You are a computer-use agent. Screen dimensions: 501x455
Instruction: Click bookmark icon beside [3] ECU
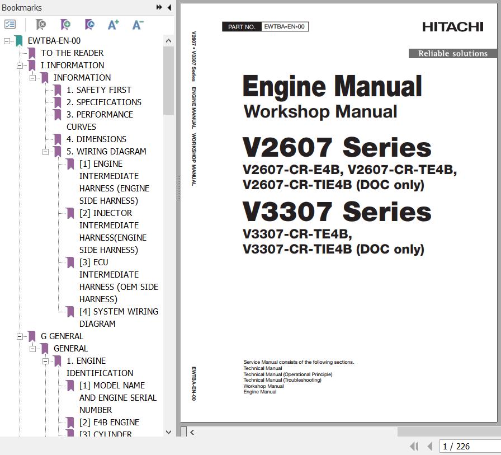[x=70, y=262]
